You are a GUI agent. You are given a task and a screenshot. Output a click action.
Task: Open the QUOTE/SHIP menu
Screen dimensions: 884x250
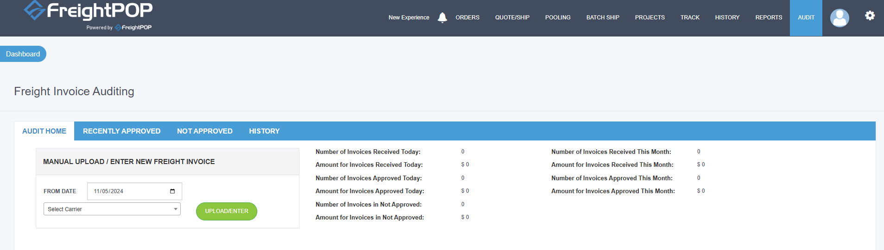(512, 18)
